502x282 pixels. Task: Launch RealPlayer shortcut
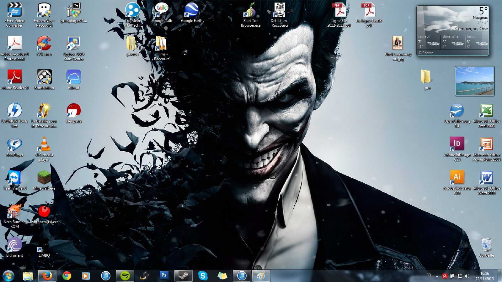[x=14, y=147]
